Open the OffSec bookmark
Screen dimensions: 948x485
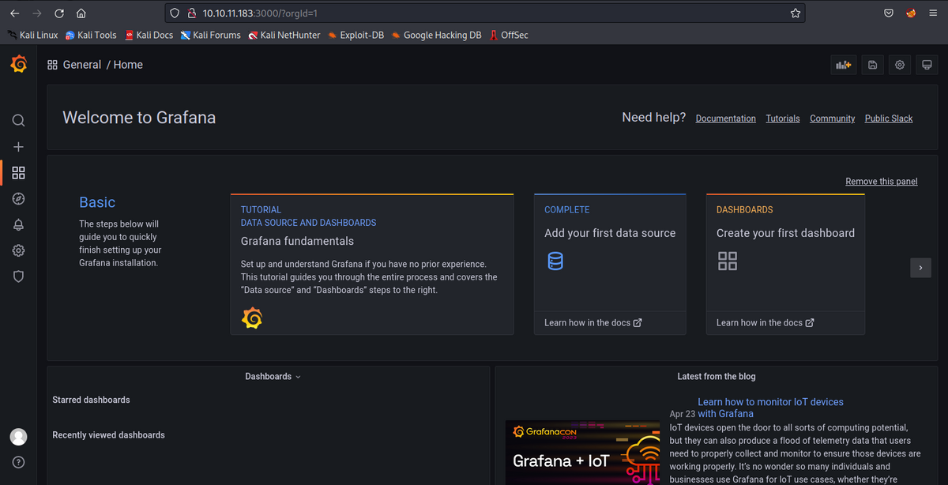[x=508, y=35]
